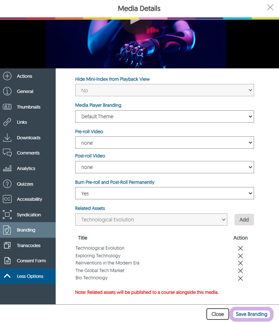Expand the Pre-roll Video dropdown
The height and width of the screenshot is (322, 279).
(164, 143)
